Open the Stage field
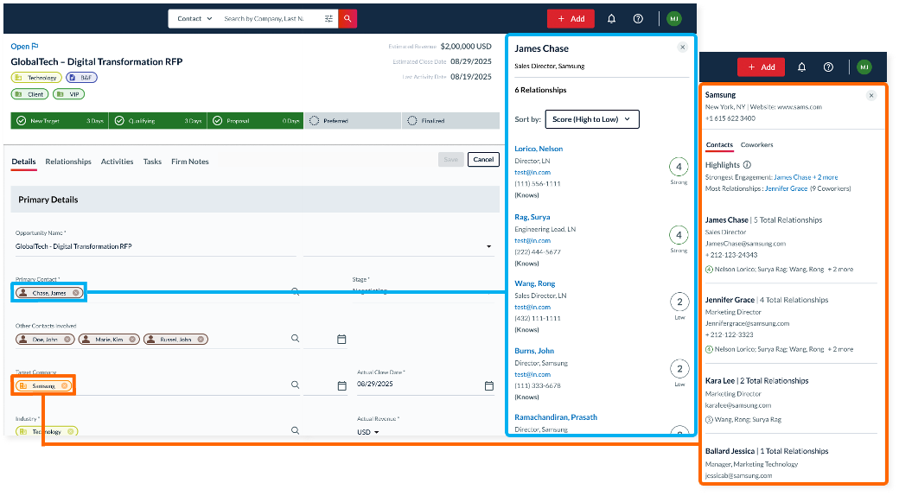The height and width of the screenshot is (496, 899). click(x=422, y=290)
